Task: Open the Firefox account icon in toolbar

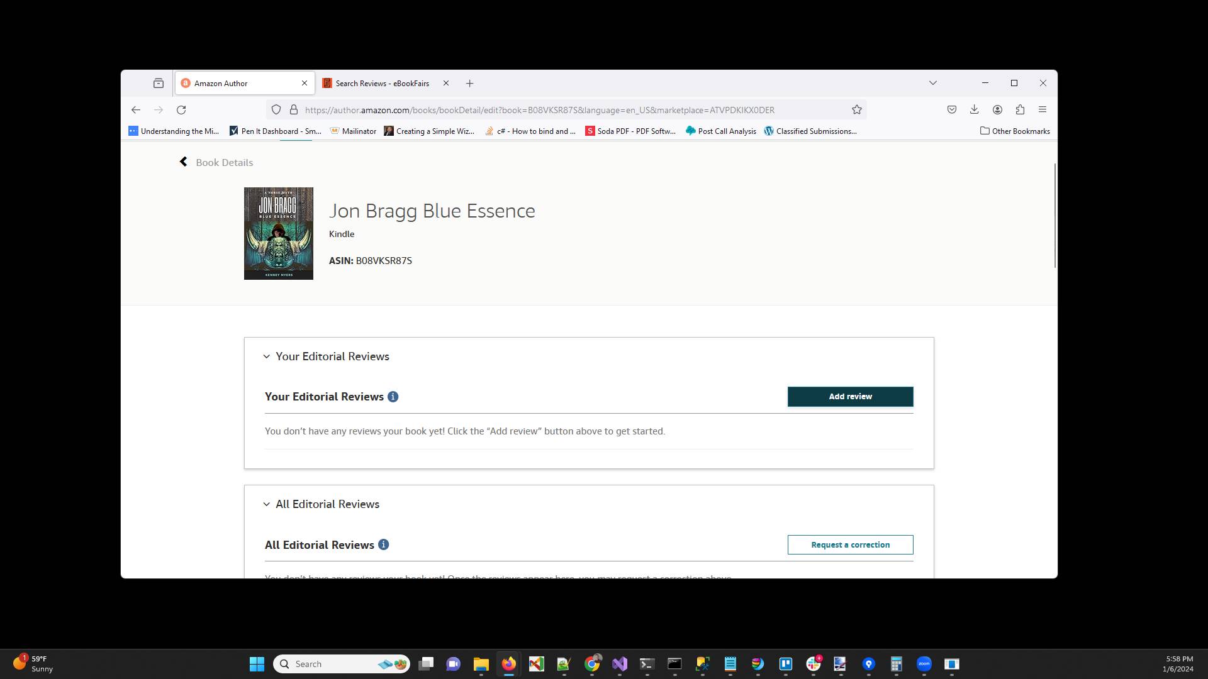Action: [x=997, y=109]
